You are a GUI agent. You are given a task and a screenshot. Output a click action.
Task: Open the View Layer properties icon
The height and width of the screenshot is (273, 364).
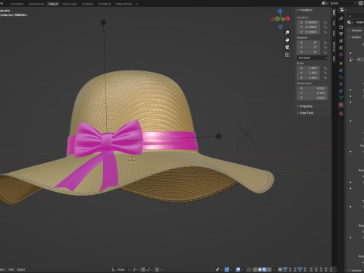click(341, 41)
